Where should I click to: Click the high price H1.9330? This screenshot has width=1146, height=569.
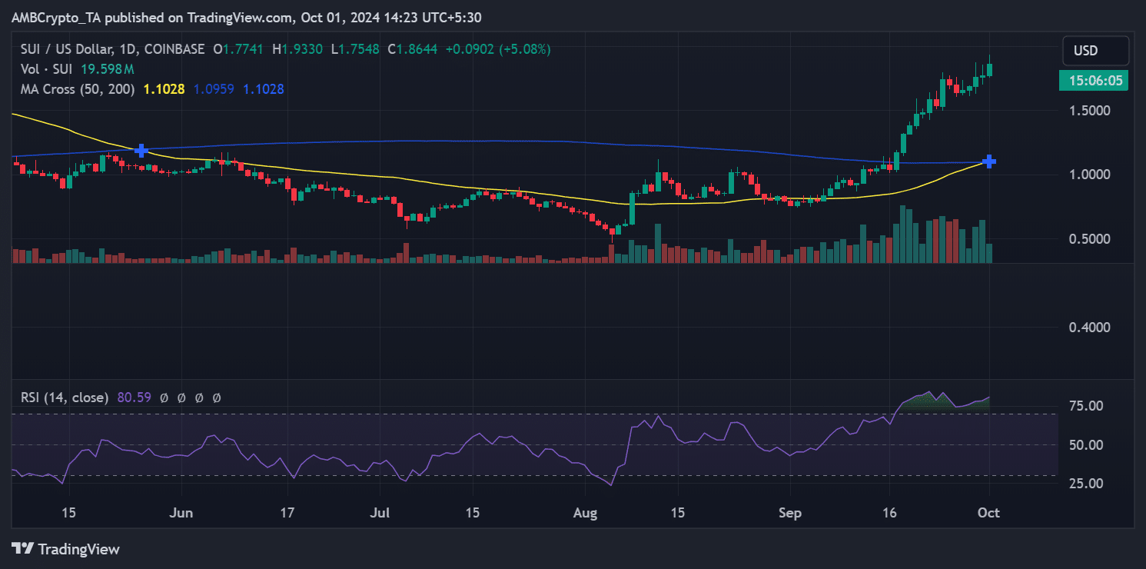[x=297, y=49]
